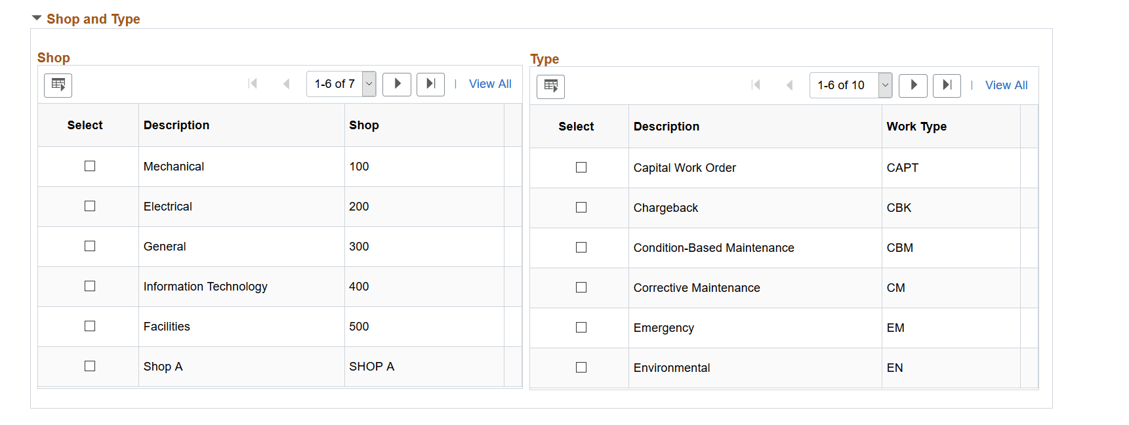Click View All in Shop grid

(490, 84)
